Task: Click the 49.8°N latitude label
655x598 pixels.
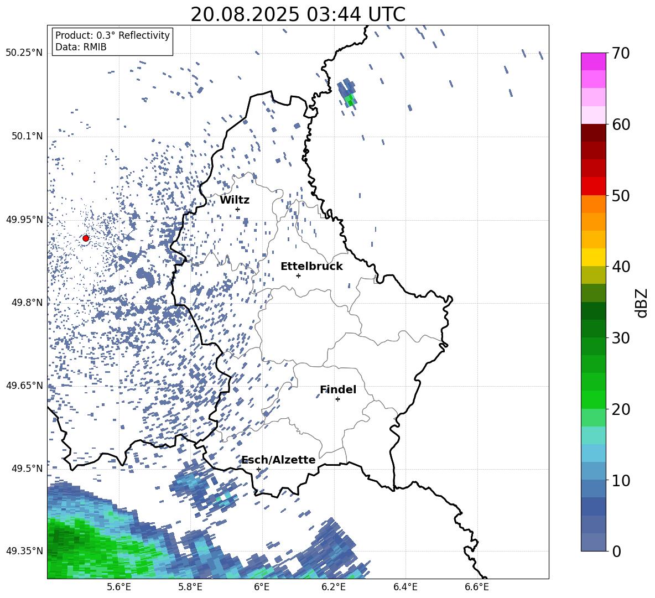Action: point(27,303)
